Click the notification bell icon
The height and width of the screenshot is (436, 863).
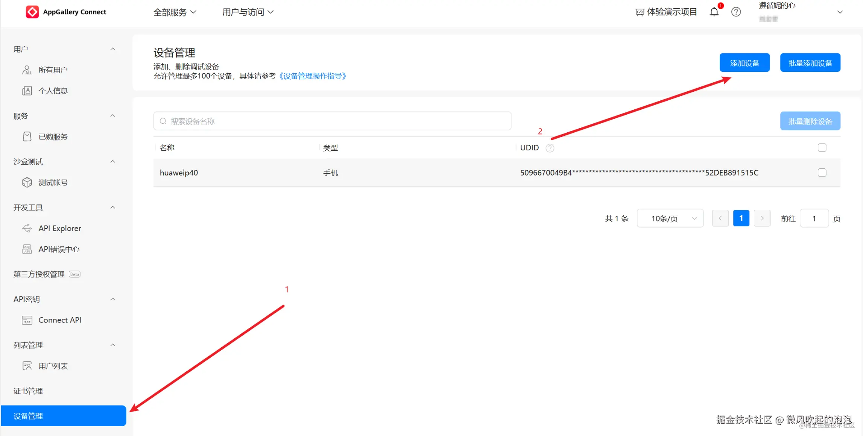[714, 12]
